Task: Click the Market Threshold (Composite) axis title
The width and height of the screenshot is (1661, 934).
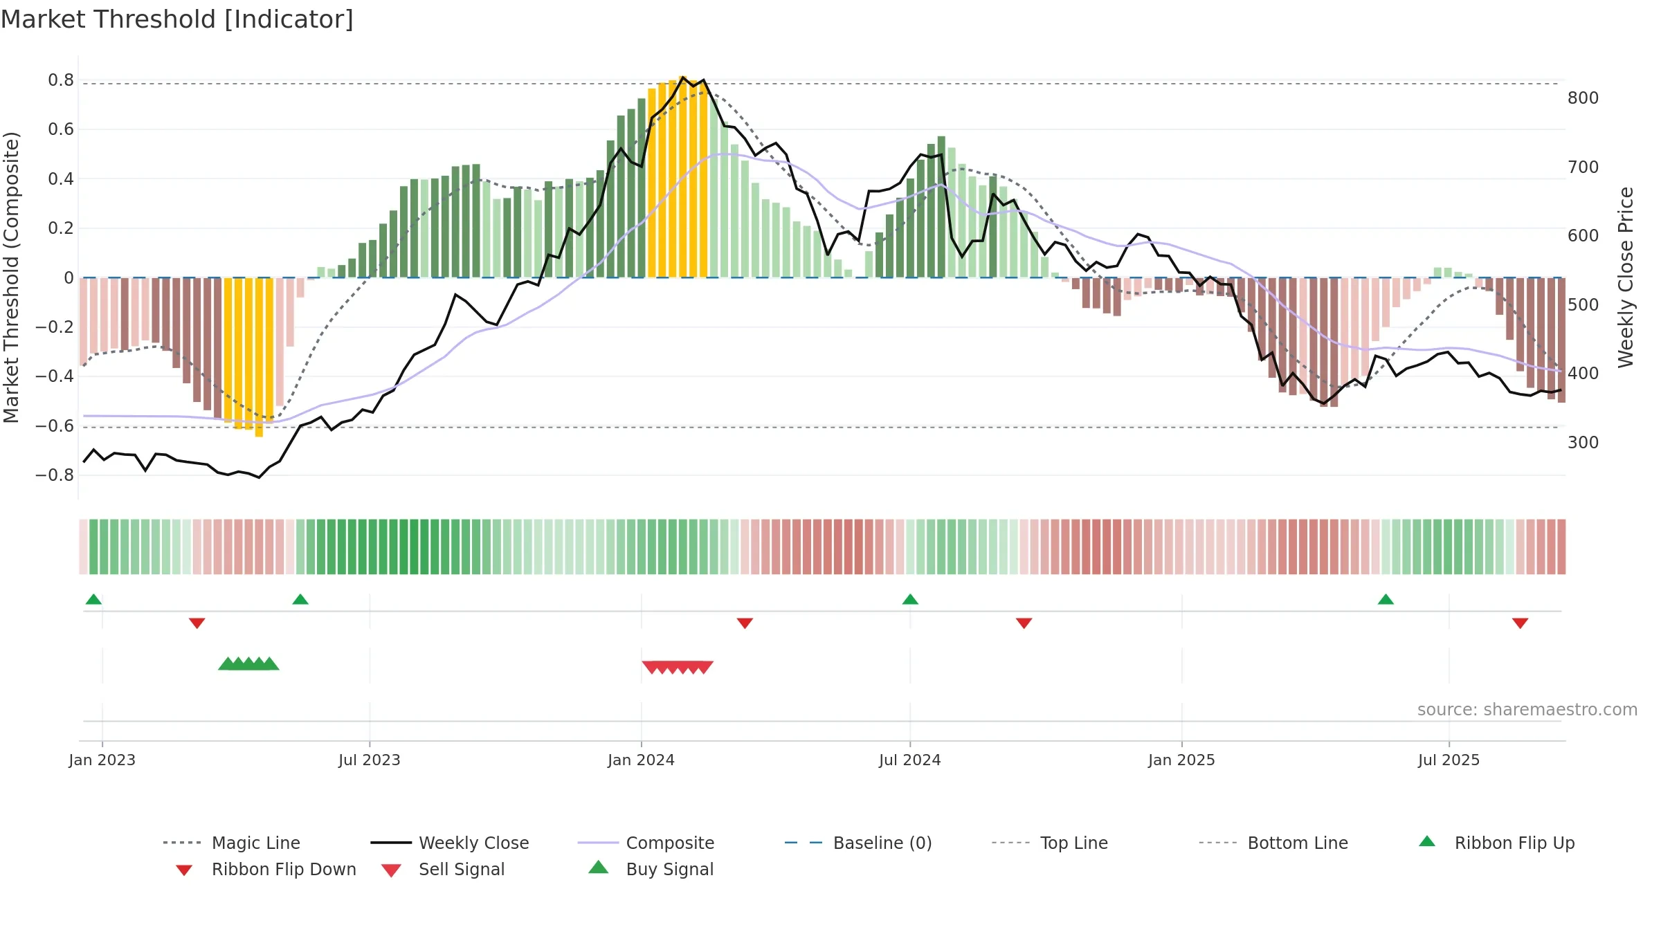Action: click(11, 277)
